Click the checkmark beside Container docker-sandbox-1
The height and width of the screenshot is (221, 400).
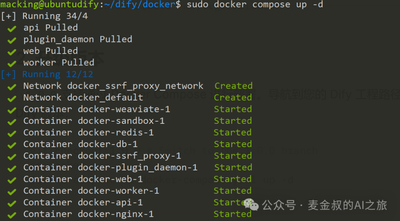12,122
